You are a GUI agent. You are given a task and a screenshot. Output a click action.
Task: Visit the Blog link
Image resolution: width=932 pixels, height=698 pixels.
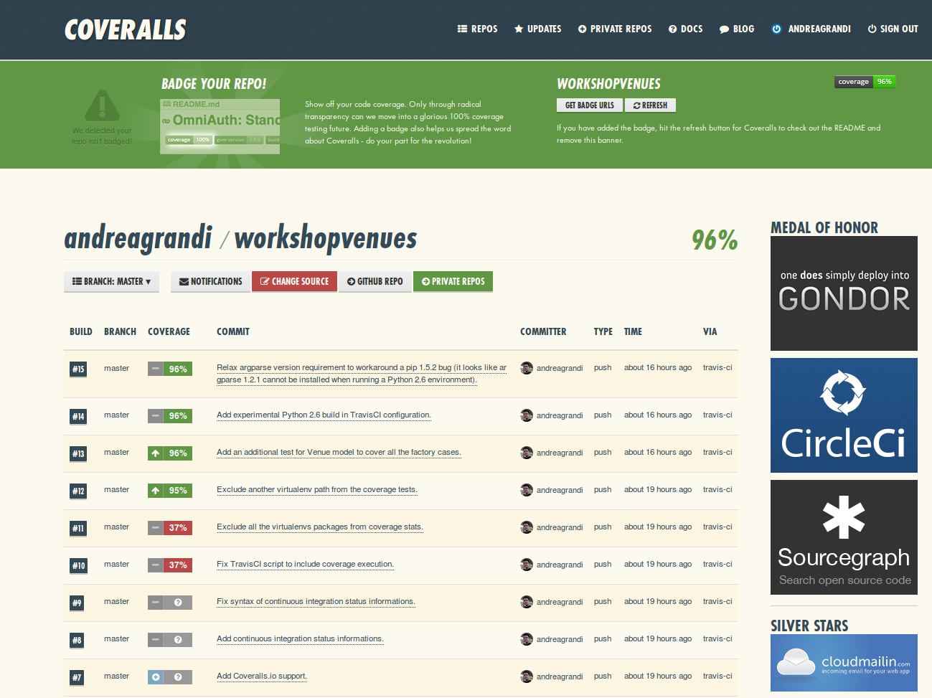[x=737, y=29]
